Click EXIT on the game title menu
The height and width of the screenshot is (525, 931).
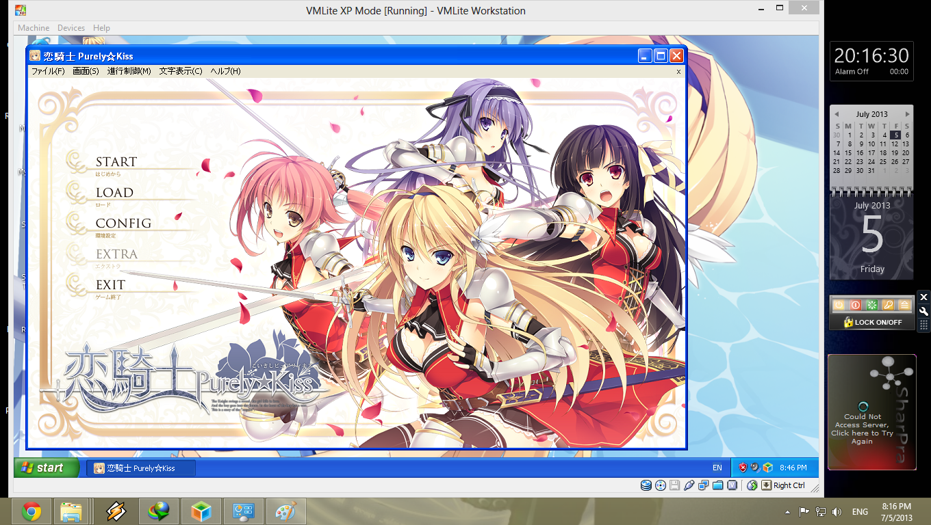click(x=110, y=285)
